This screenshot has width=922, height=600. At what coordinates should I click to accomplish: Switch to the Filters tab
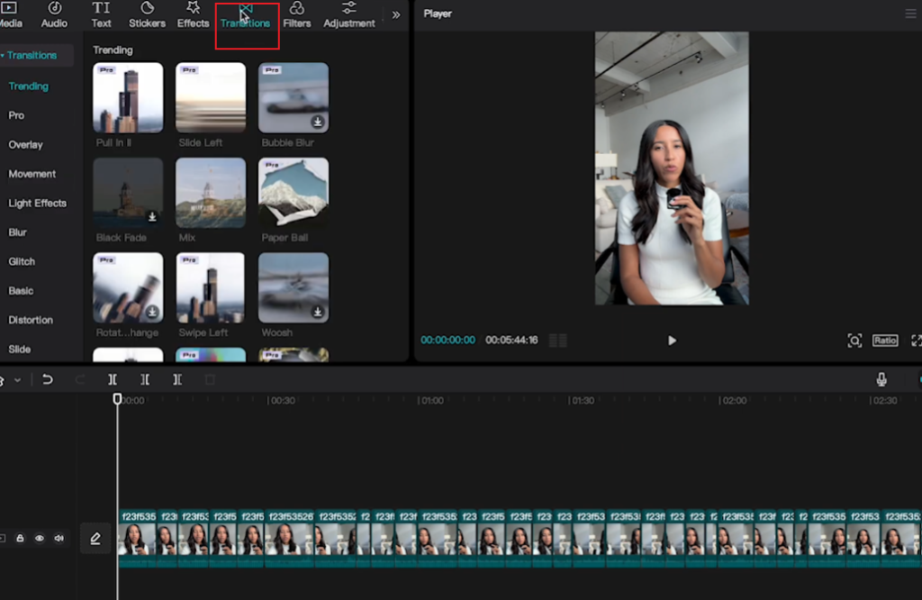[x=297, y=14]
